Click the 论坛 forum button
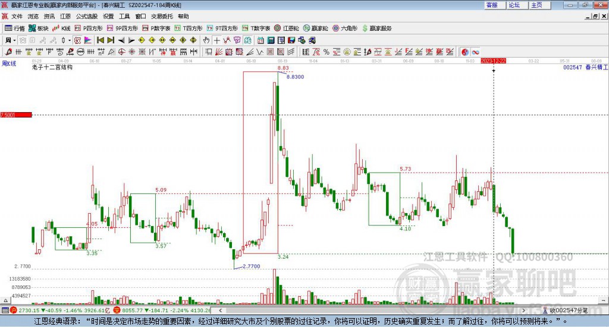The width and height of the screenshot is (609, 327). (517, 5)
